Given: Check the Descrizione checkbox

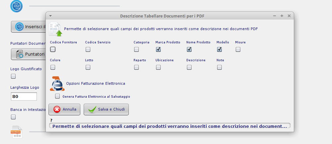Looking at the screenshot, I should (x=189, y=67).
